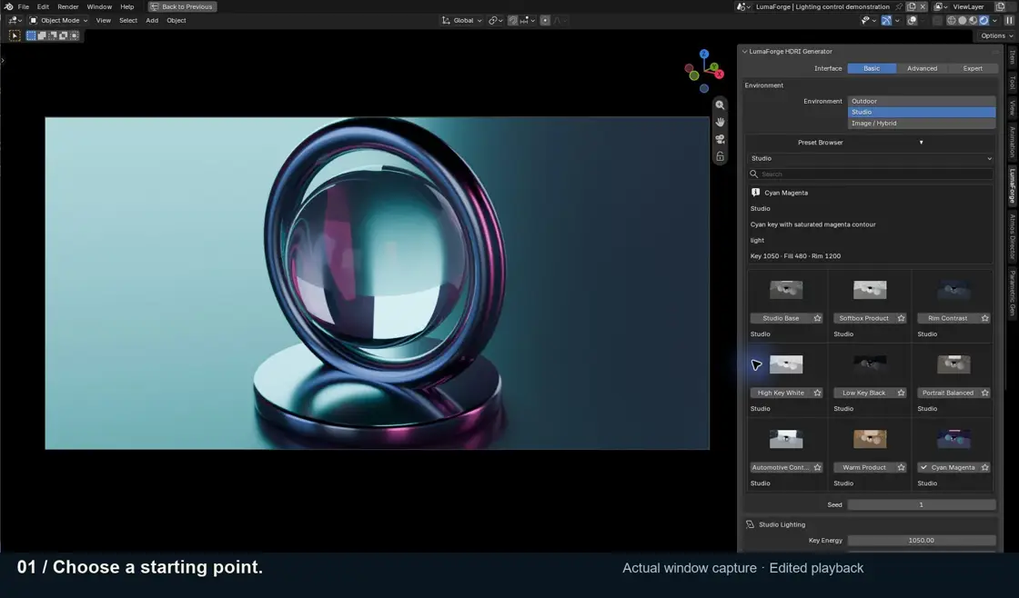Click the add view layer icon
Screen dimensions: 1019x598
1000,6
